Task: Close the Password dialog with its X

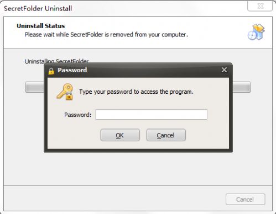Action: coord(224,70)
